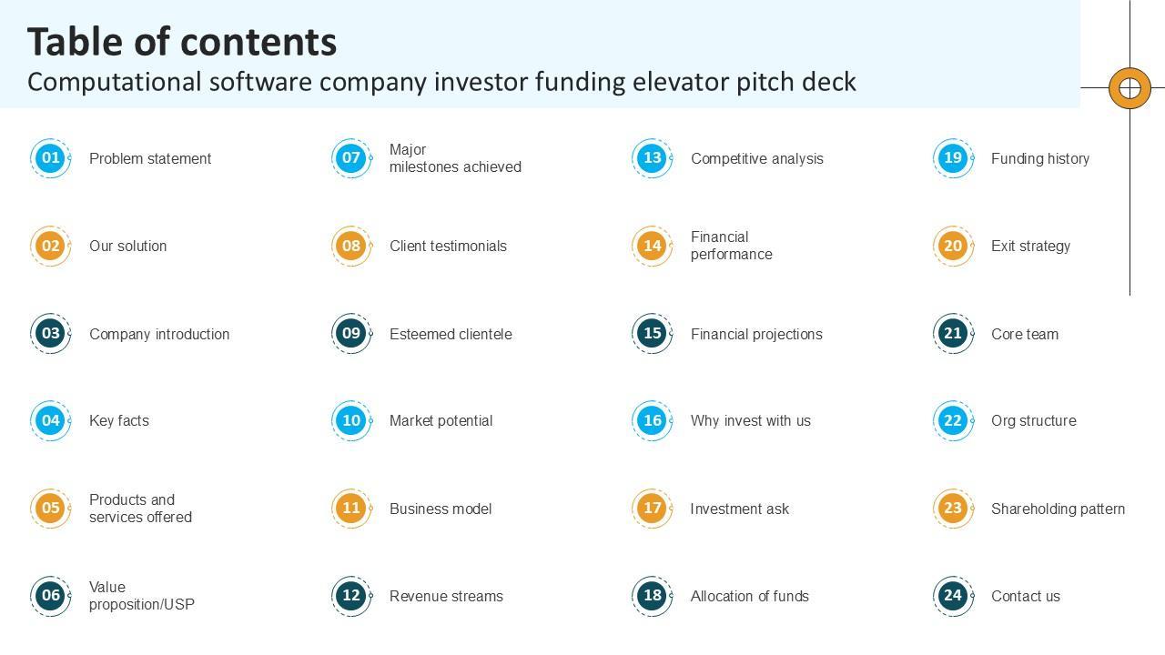Select the pitch deck subtitle text
1165x655 pixels.
coord(441,82)
